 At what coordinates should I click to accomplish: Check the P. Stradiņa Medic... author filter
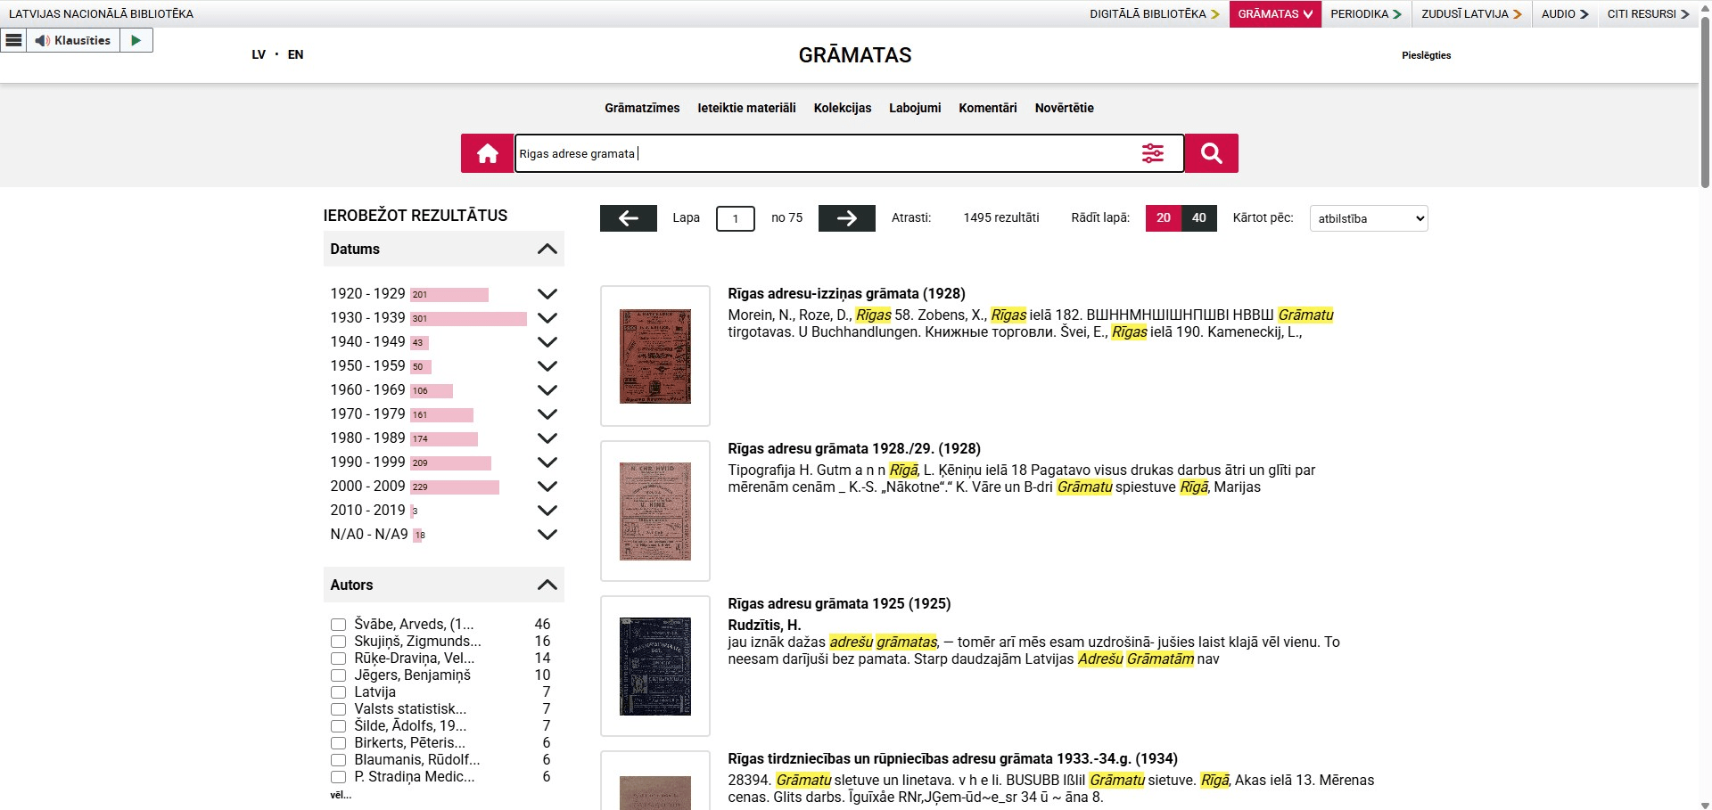pos(338,777)
